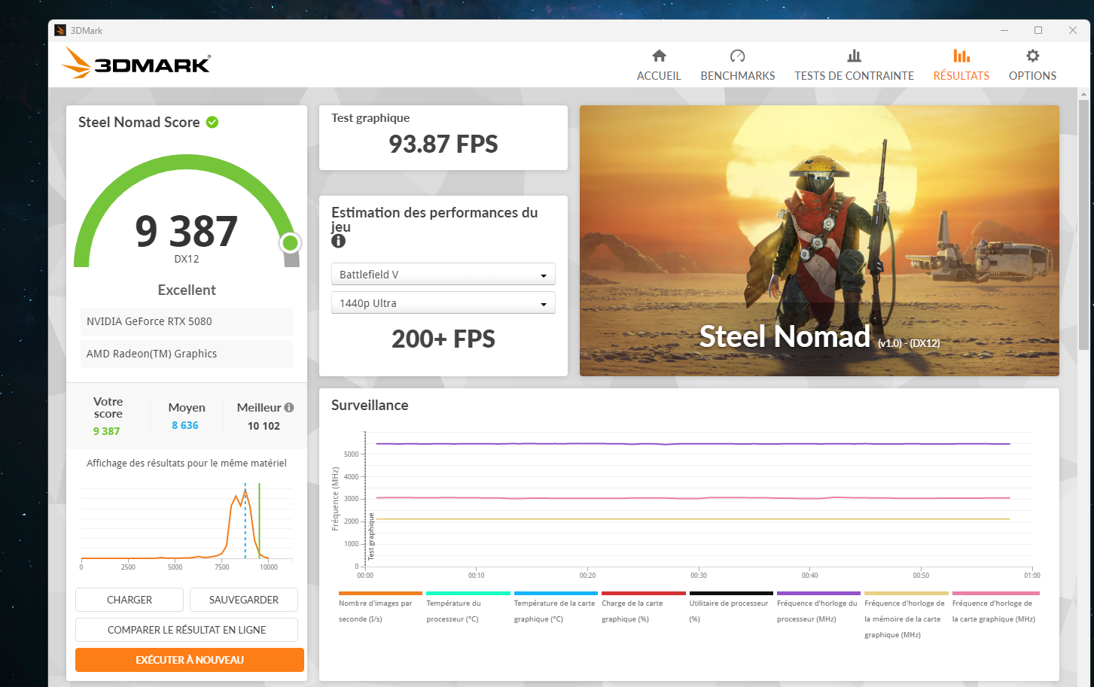Click the Tests de contrainte chart icon
The width and height of the screenshot is (1094, 687).
pyautogui.click(x=854, y=56)
